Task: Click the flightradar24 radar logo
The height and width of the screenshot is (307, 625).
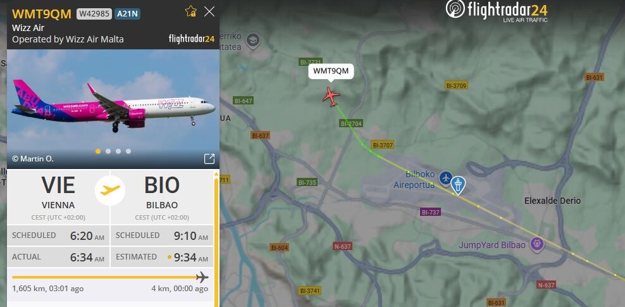Action: (x=455, y=9)
